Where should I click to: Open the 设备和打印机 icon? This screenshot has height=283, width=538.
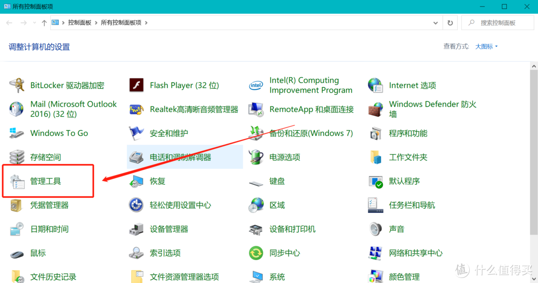pos(256,229)
